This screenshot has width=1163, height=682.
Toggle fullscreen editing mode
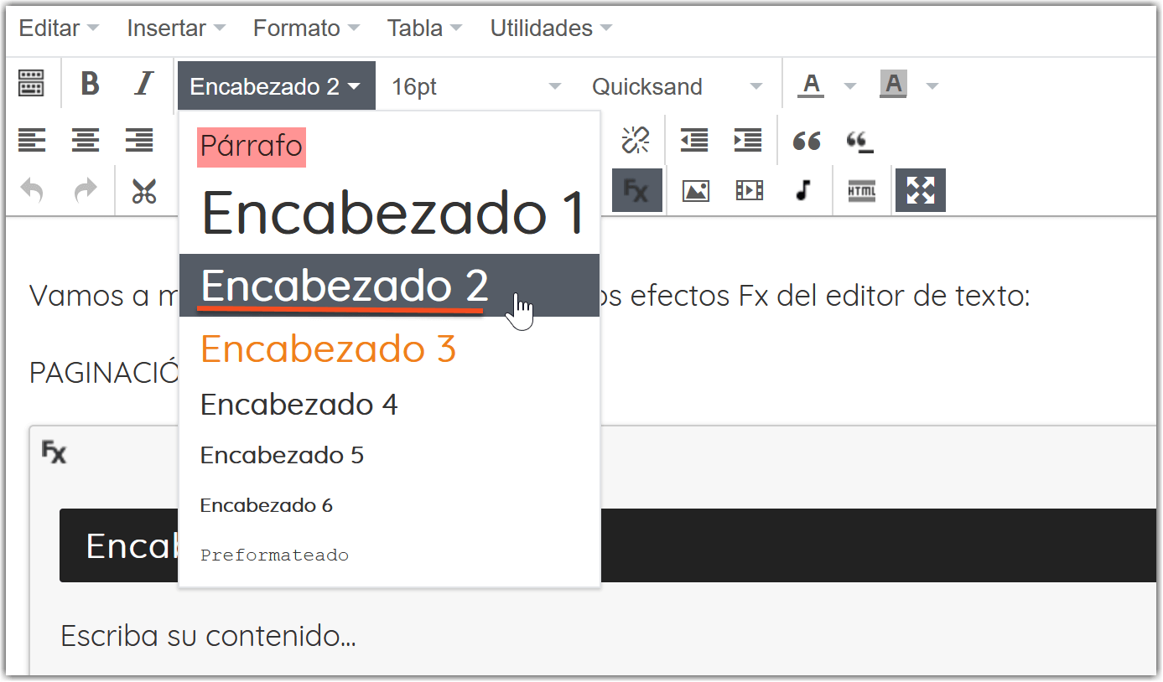click(920, 189)
